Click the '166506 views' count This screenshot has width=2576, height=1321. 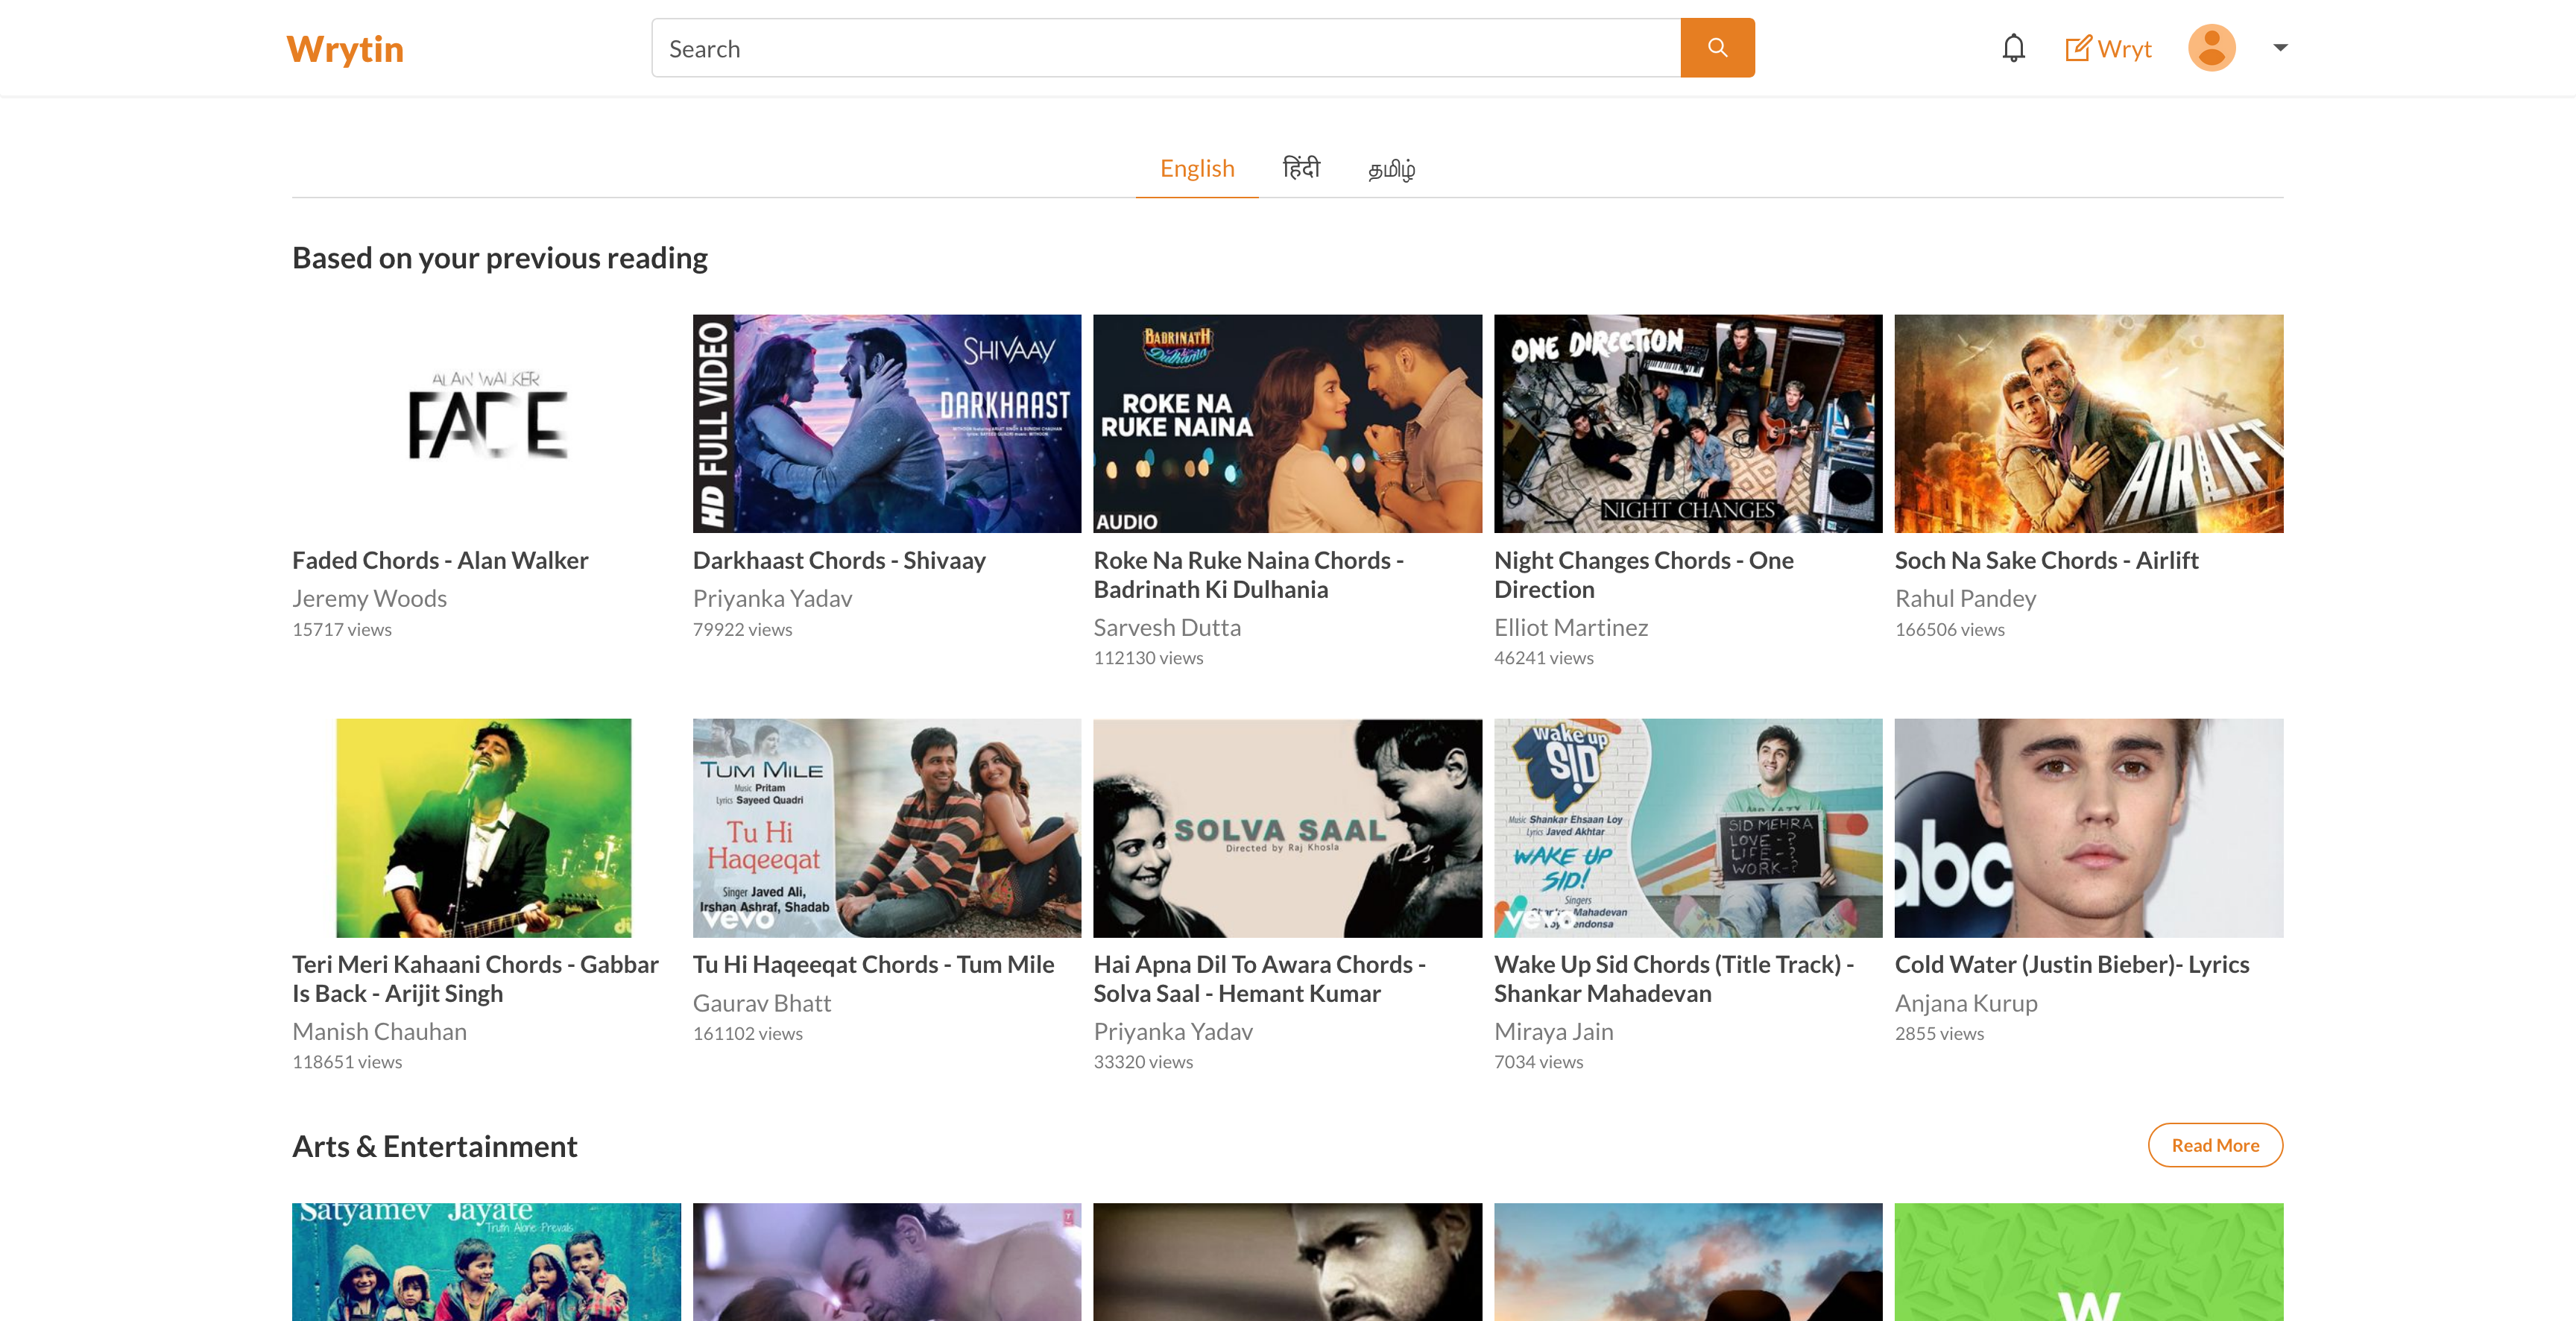[x=1950, y=629]
